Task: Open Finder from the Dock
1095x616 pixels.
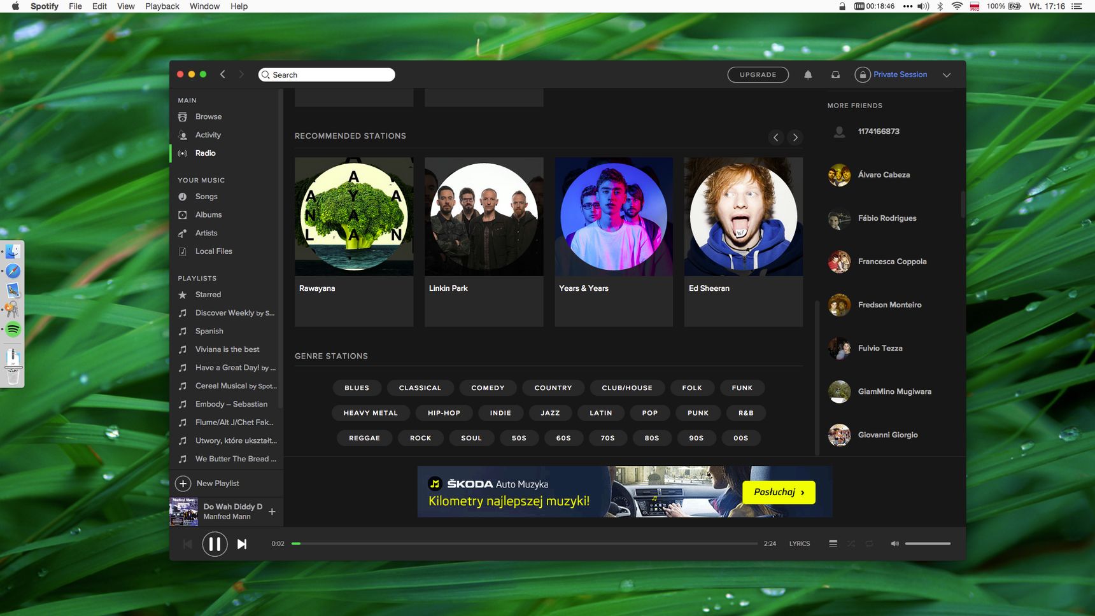Action: point(13,252)
